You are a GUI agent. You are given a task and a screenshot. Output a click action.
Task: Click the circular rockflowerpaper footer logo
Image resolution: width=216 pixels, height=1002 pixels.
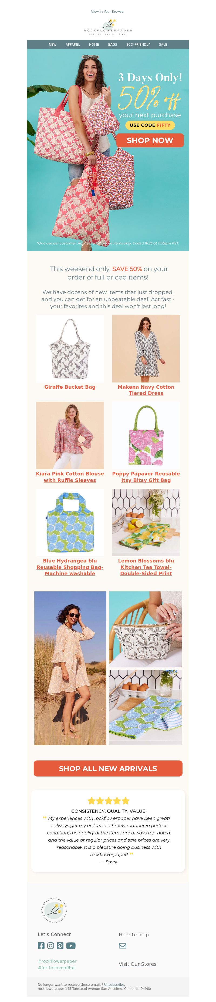pos(54,910)
